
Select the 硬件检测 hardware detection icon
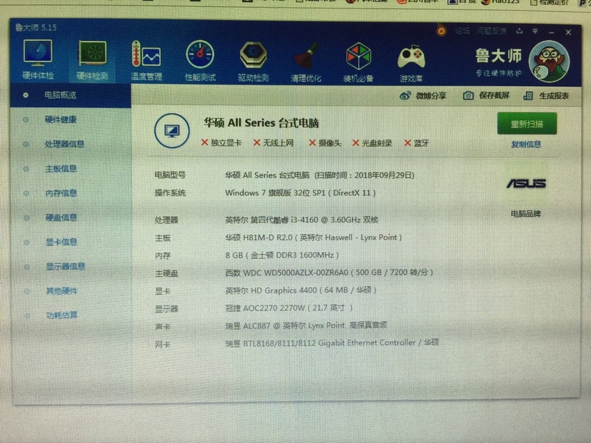(x=92, y=60)
